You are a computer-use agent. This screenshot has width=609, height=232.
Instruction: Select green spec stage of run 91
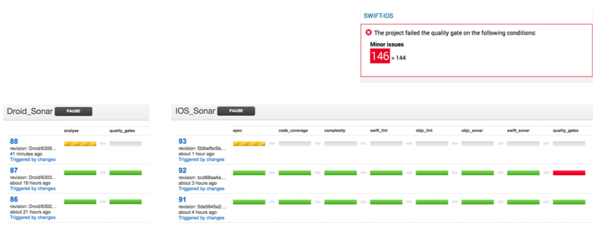(x=249, y=202)
